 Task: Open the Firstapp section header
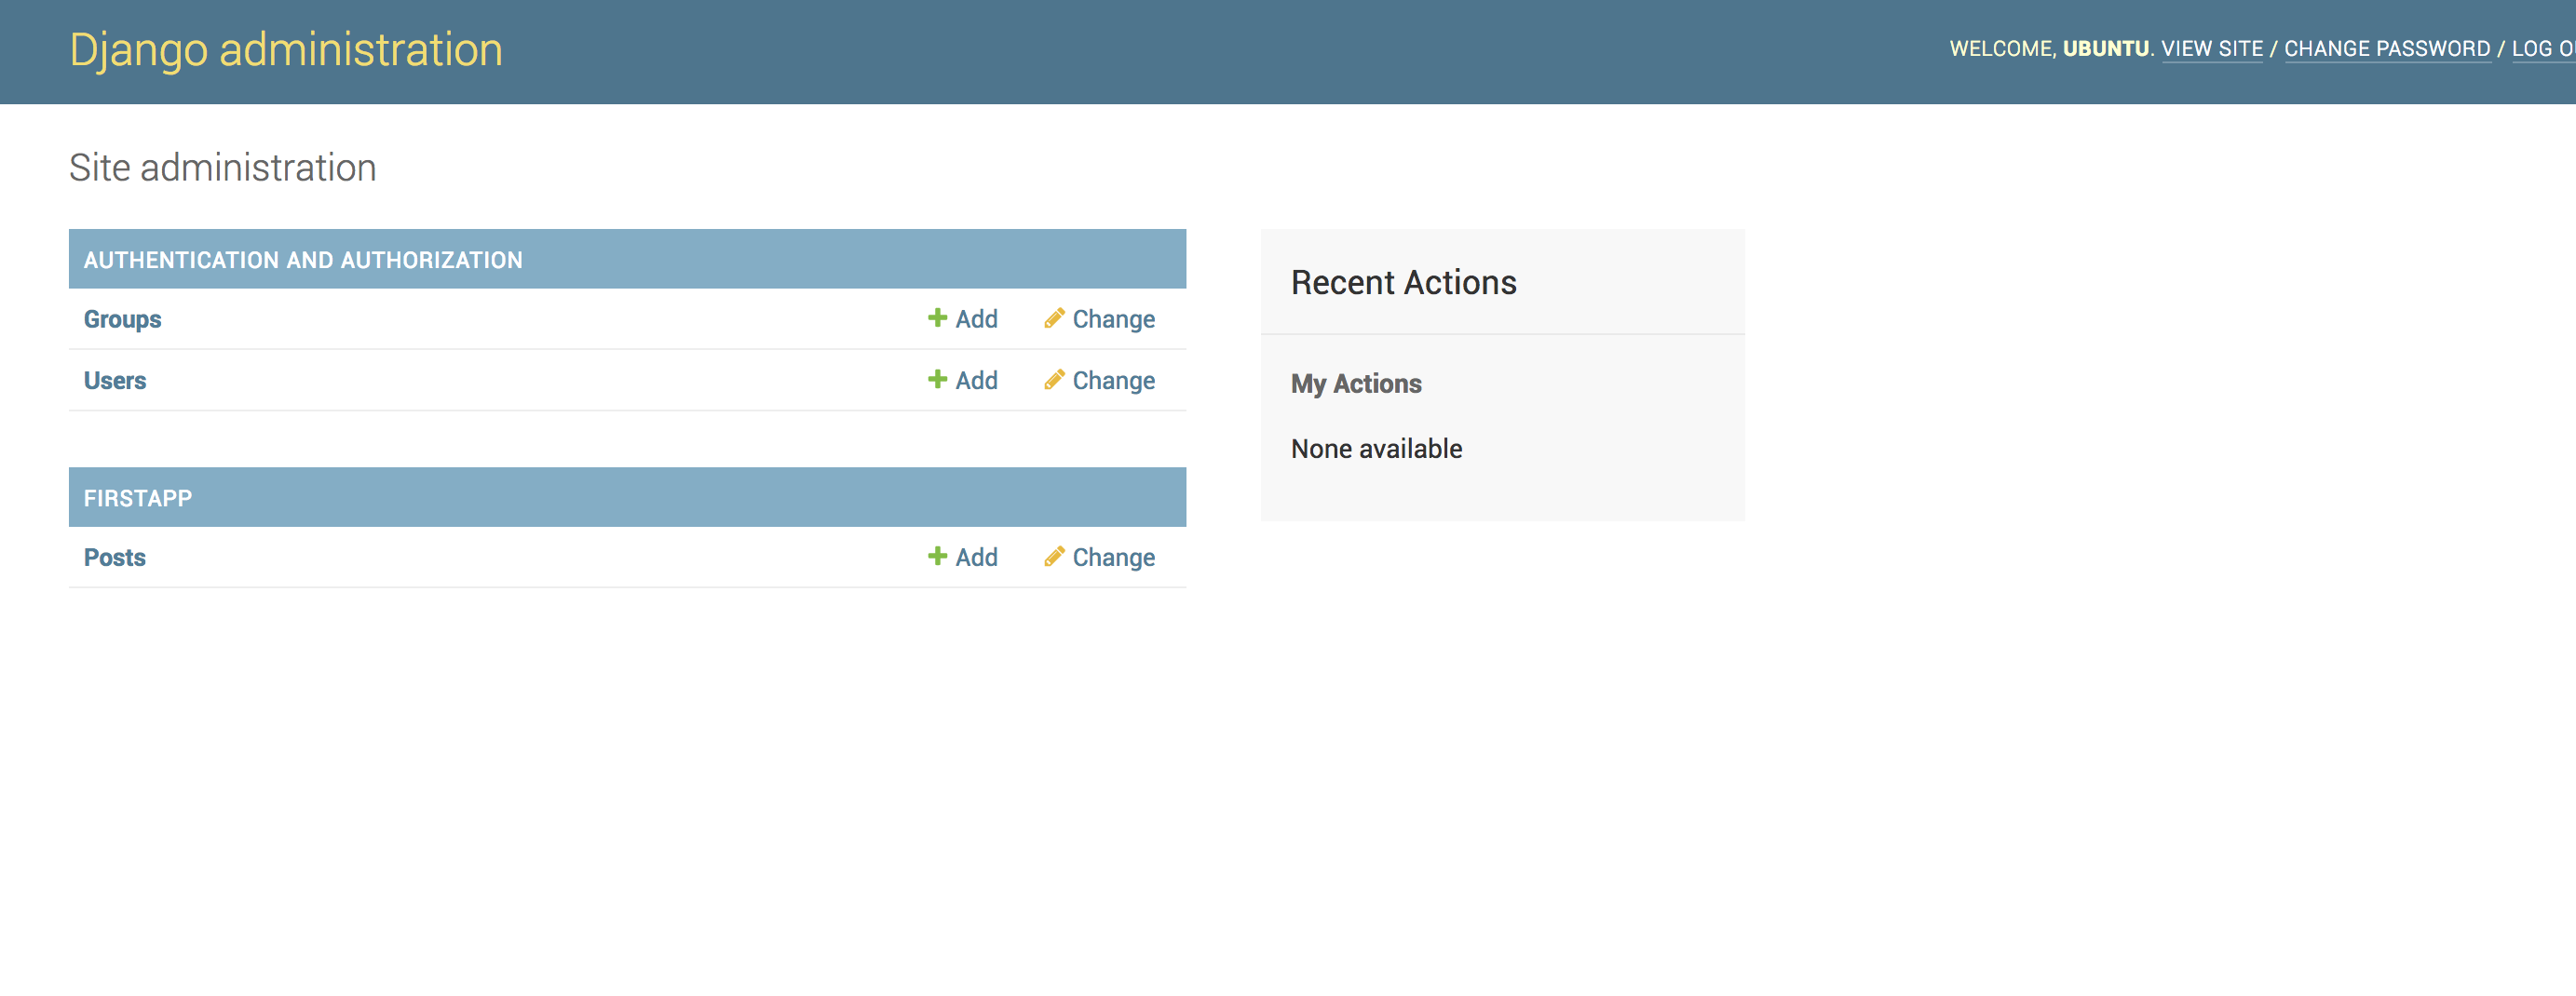[138, 499]
